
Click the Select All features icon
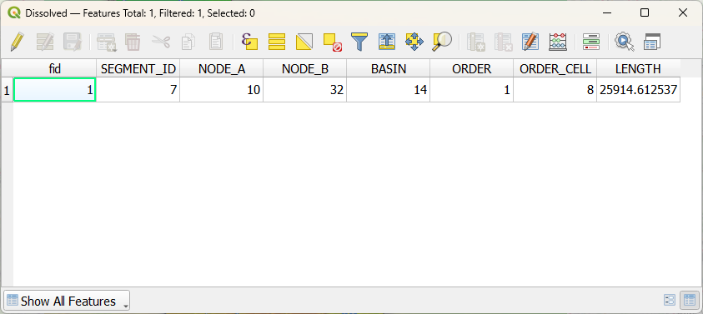277,42
